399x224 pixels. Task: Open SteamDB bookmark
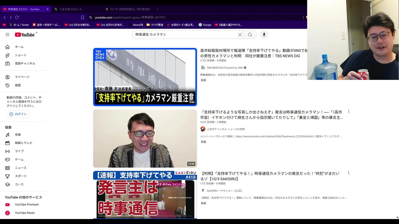135,25
